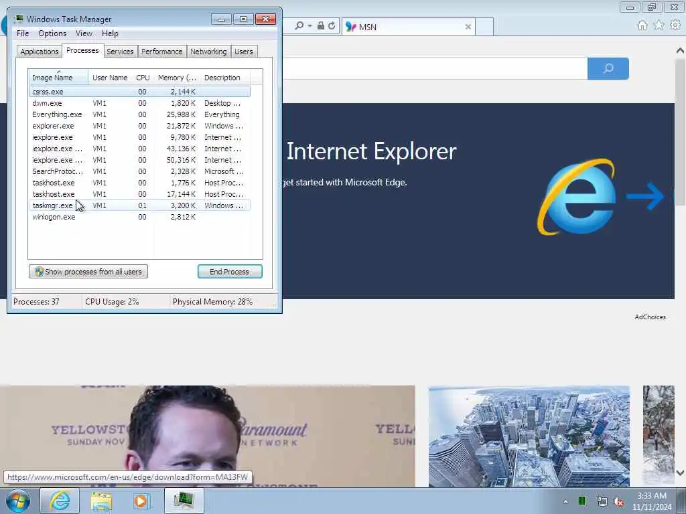Minimize the Windows Task Manager window

point(221,19)
